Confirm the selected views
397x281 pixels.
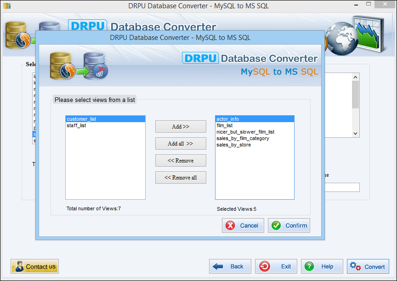[x=289, y=225]
